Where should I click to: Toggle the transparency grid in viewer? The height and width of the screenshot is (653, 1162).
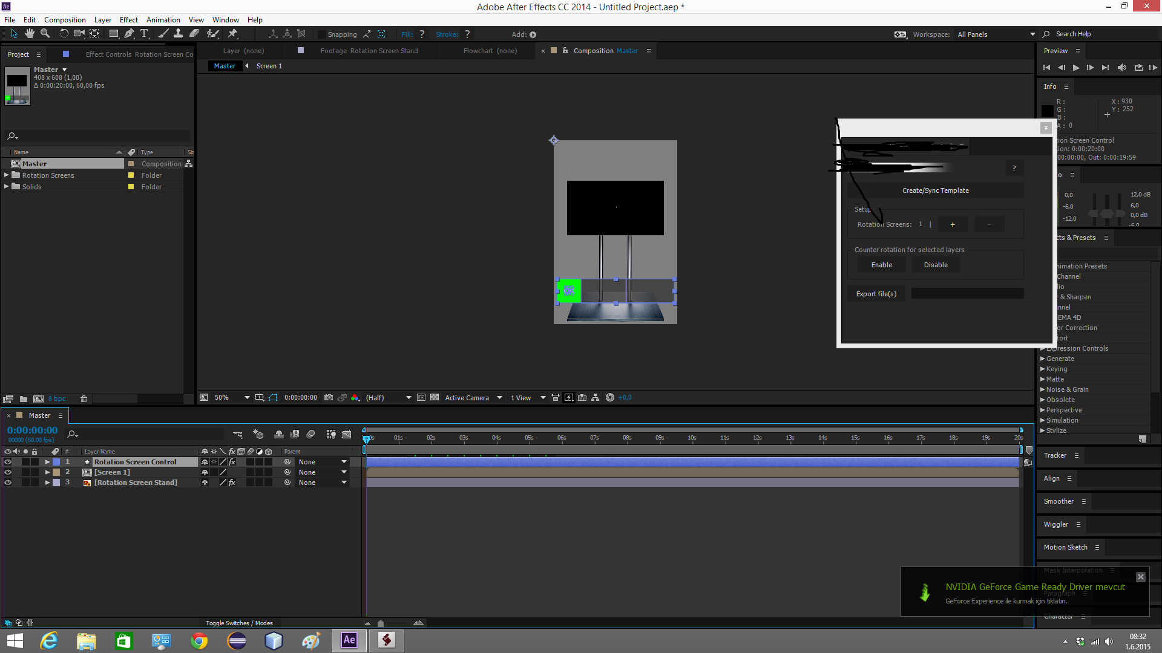pyautogui.click(x=435, y=398)
